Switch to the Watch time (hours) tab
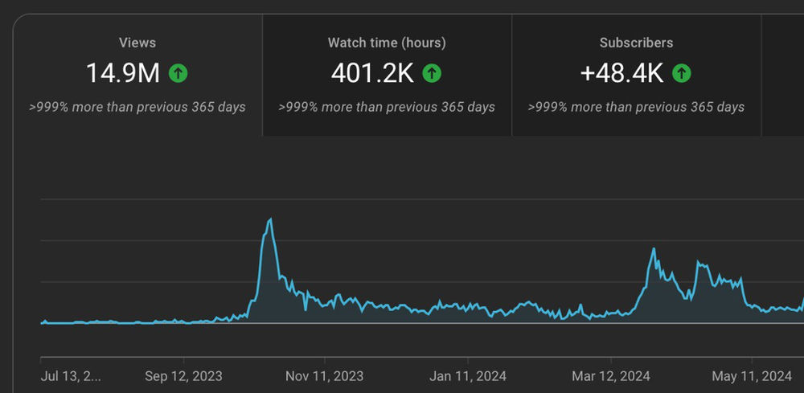The height and width of the screenshot is (393, 804). 388,75
